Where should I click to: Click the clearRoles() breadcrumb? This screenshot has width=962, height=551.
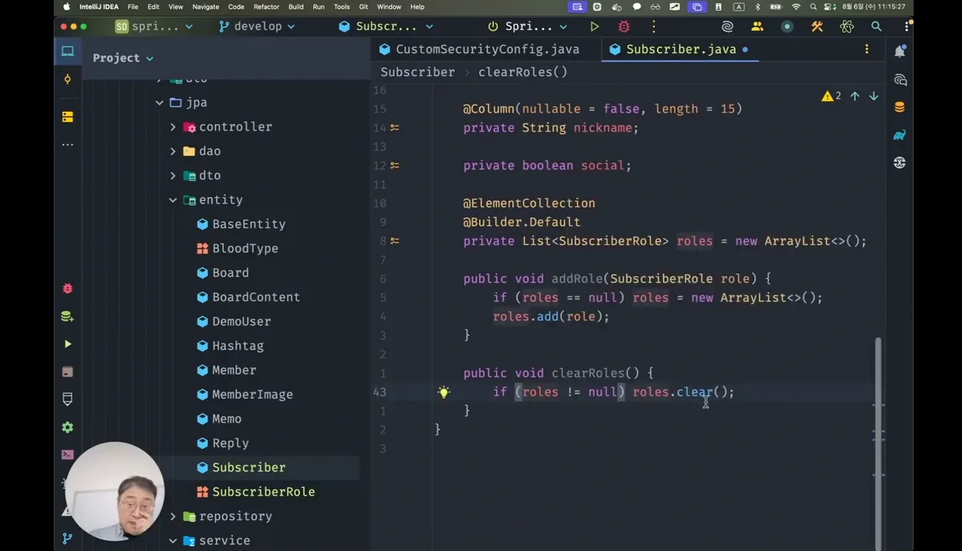click(523, 72)
